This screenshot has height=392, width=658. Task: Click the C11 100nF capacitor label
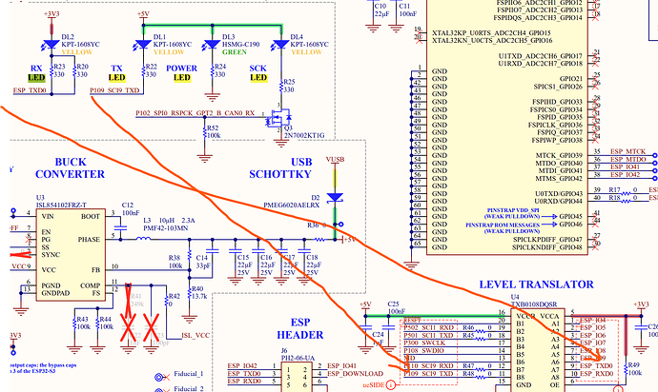[x=407, y=10]
